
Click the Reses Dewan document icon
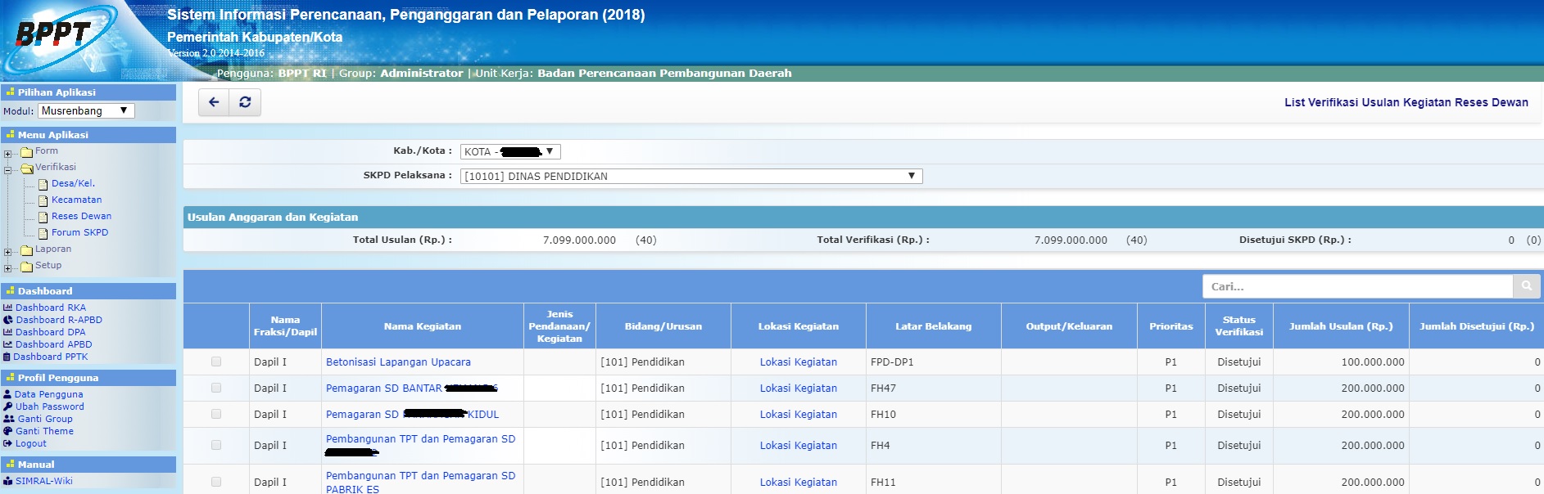[43, 217]
